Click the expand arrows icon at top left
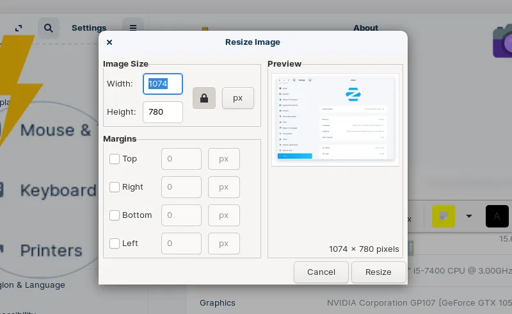Viewport: 512px width, 314px height. 19,28
